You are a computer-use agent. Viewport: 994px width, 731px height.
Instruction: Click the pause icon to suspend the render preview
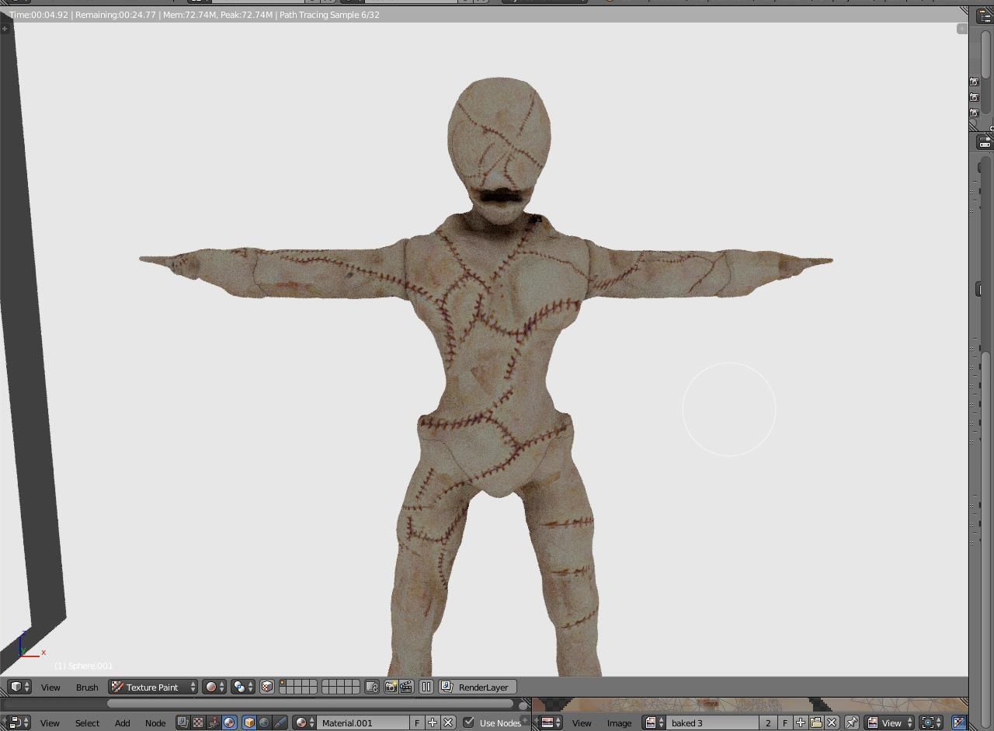click(426, 686)
